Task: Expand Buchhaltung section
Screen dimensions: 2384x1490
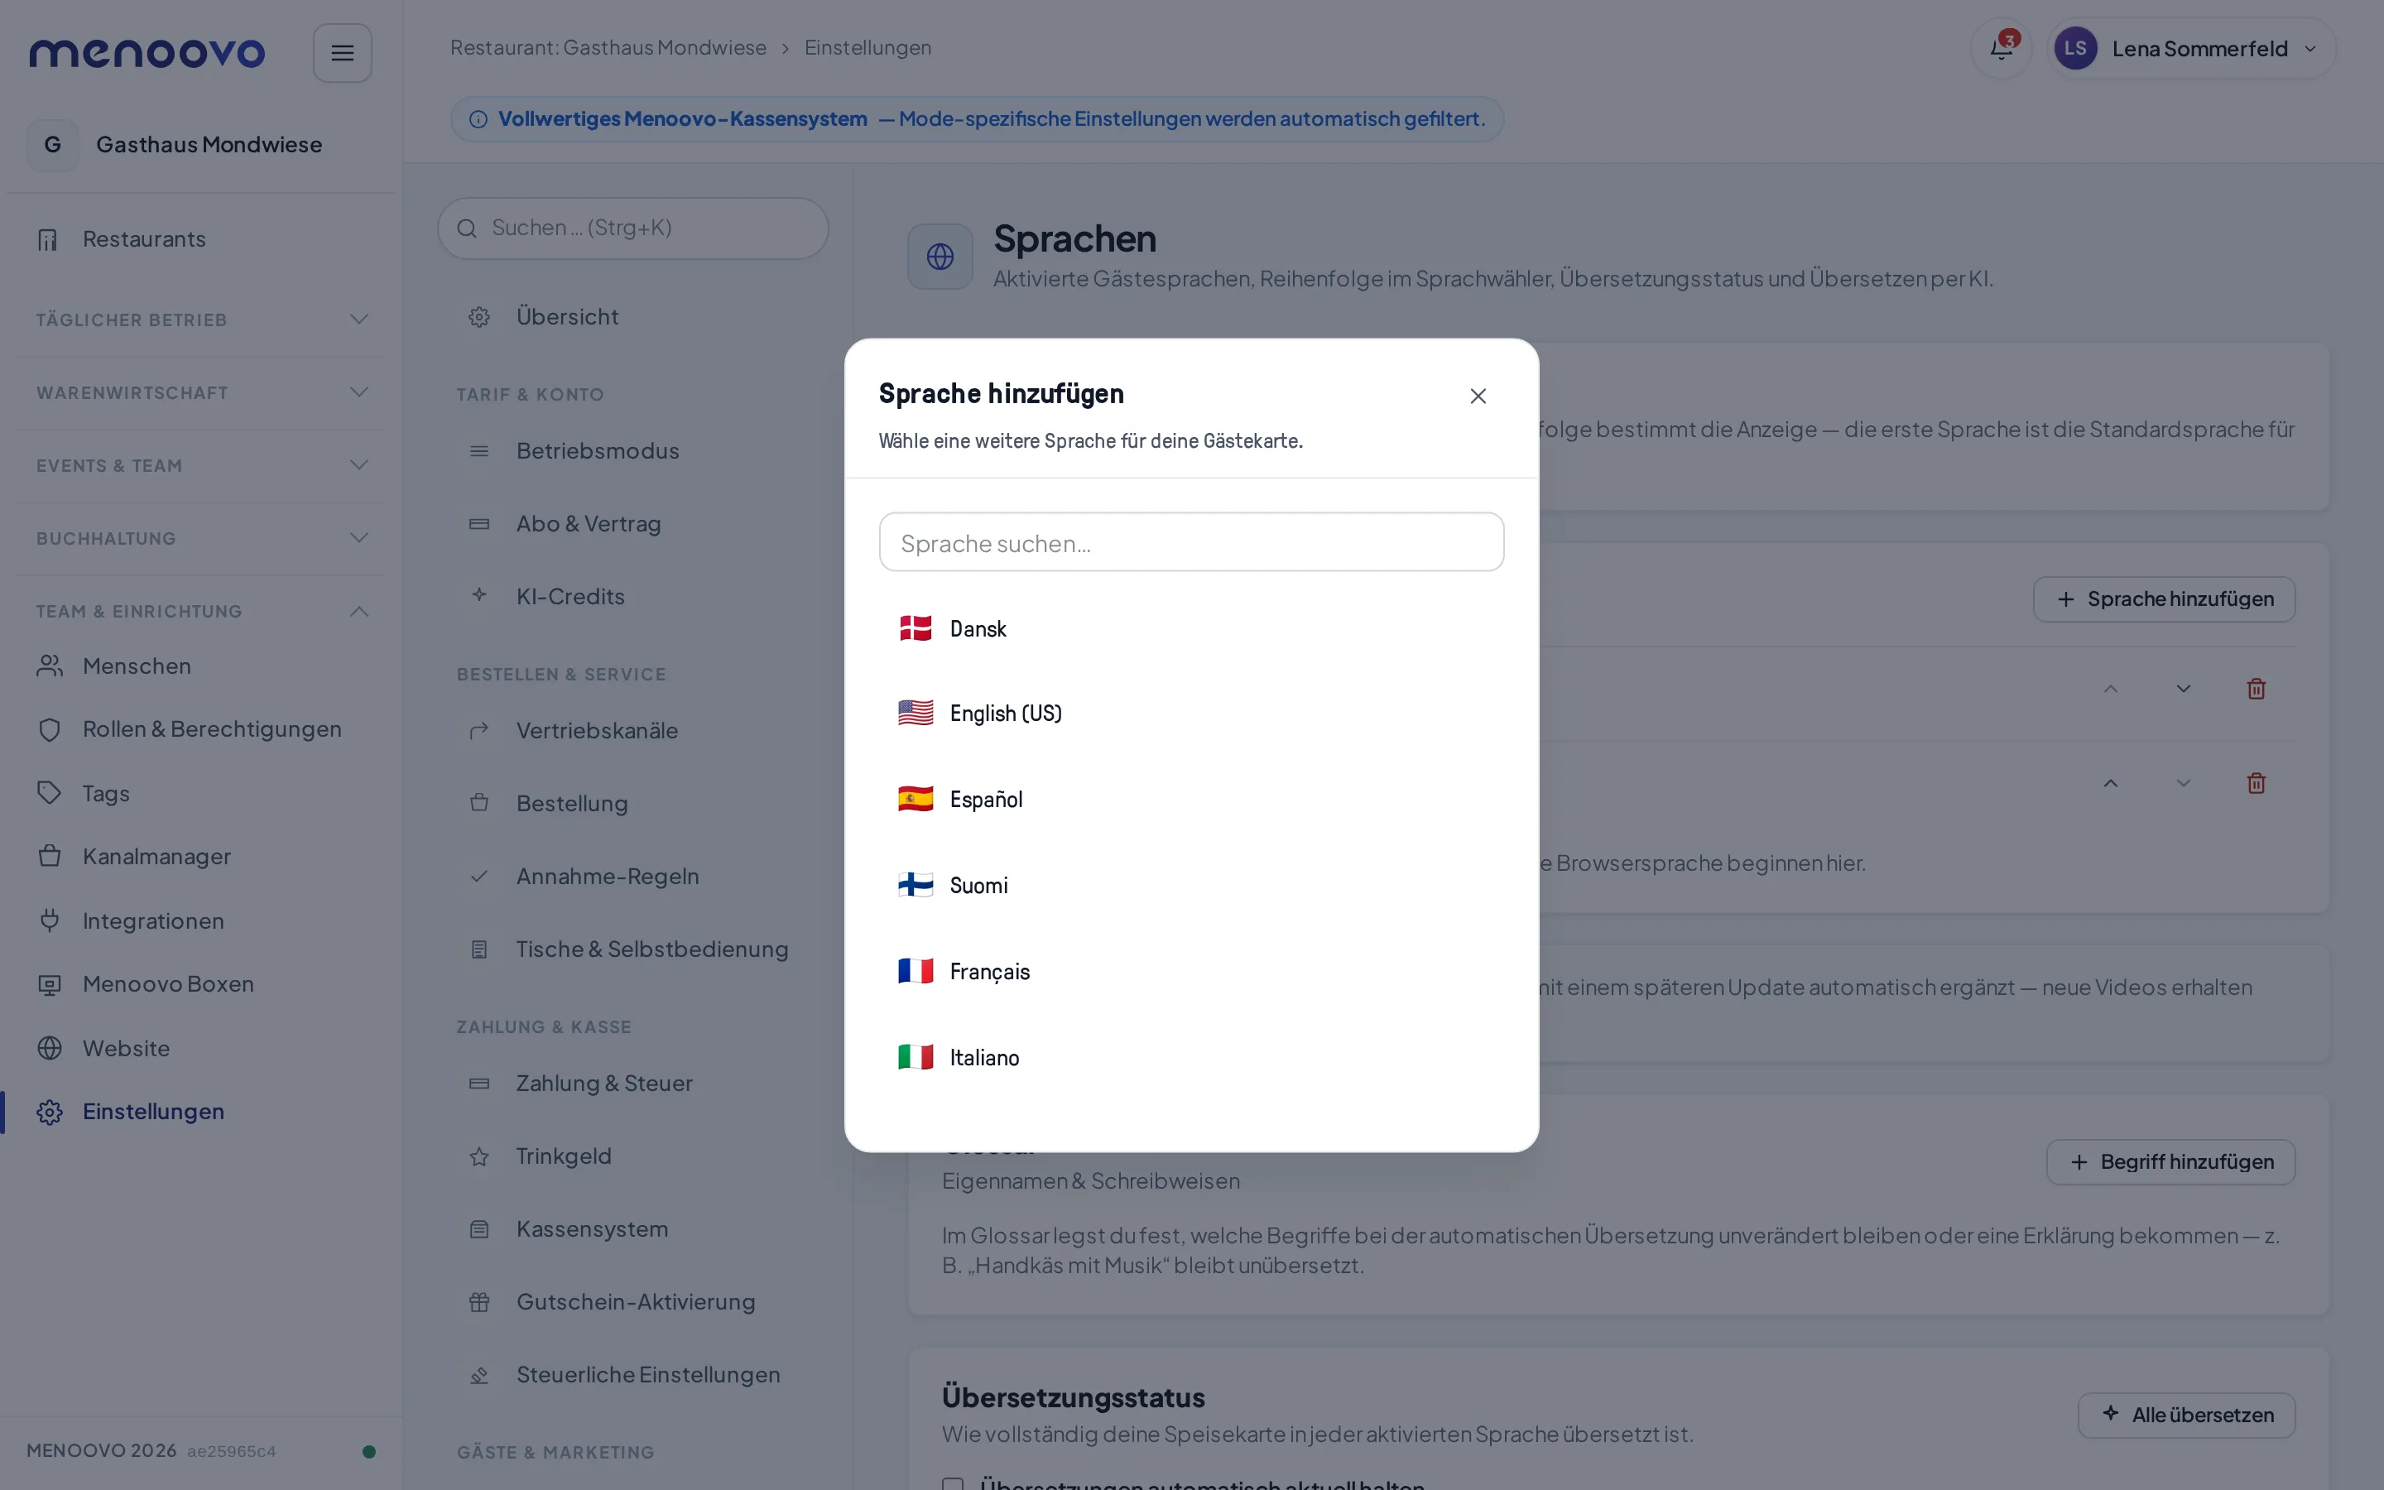Action: pos(202,538)
